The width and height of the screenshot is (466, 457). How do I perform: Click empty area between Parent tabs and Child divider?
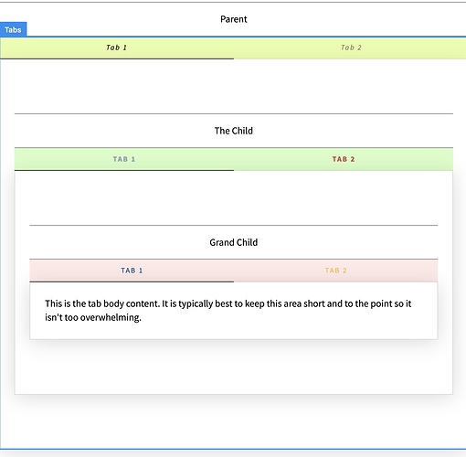[x=234, y=86]
